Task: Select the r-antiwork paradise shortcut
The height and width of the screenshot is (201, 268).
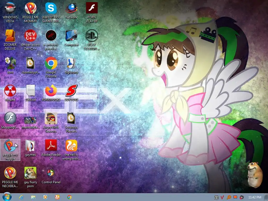Action: (x=51, y=40)
